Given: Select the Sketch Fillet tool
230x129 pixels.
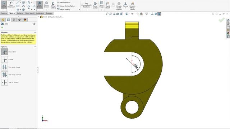Looking at the screenshot, I should [29, 10].
